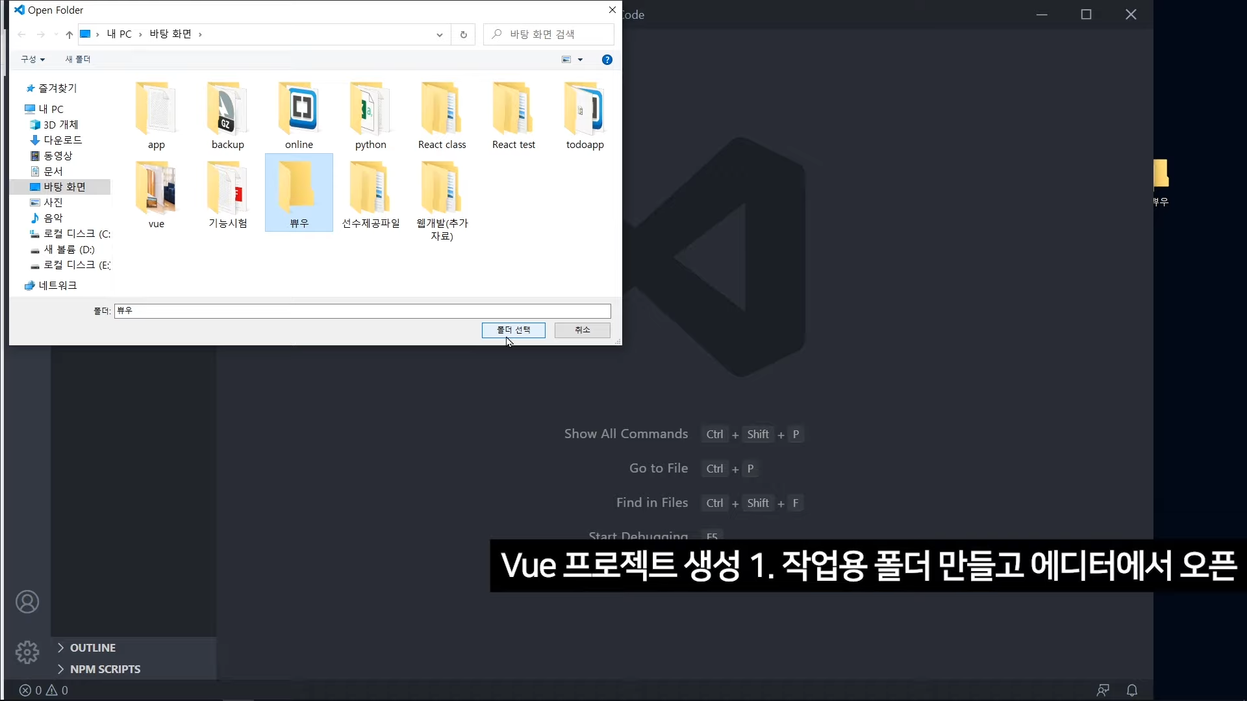Viewport: 1247px width, 701px height.
Task: Open the Manage gear icon
Action: point(27,652)
